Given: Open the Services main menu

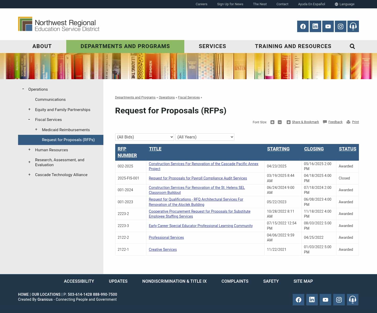Looking at the screenshot, I should pos(212,46).
